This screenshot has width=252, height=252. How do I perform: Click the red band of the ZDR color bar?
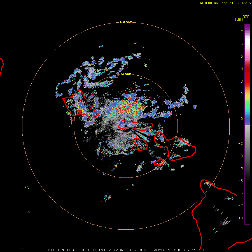[x=247, y=76]
